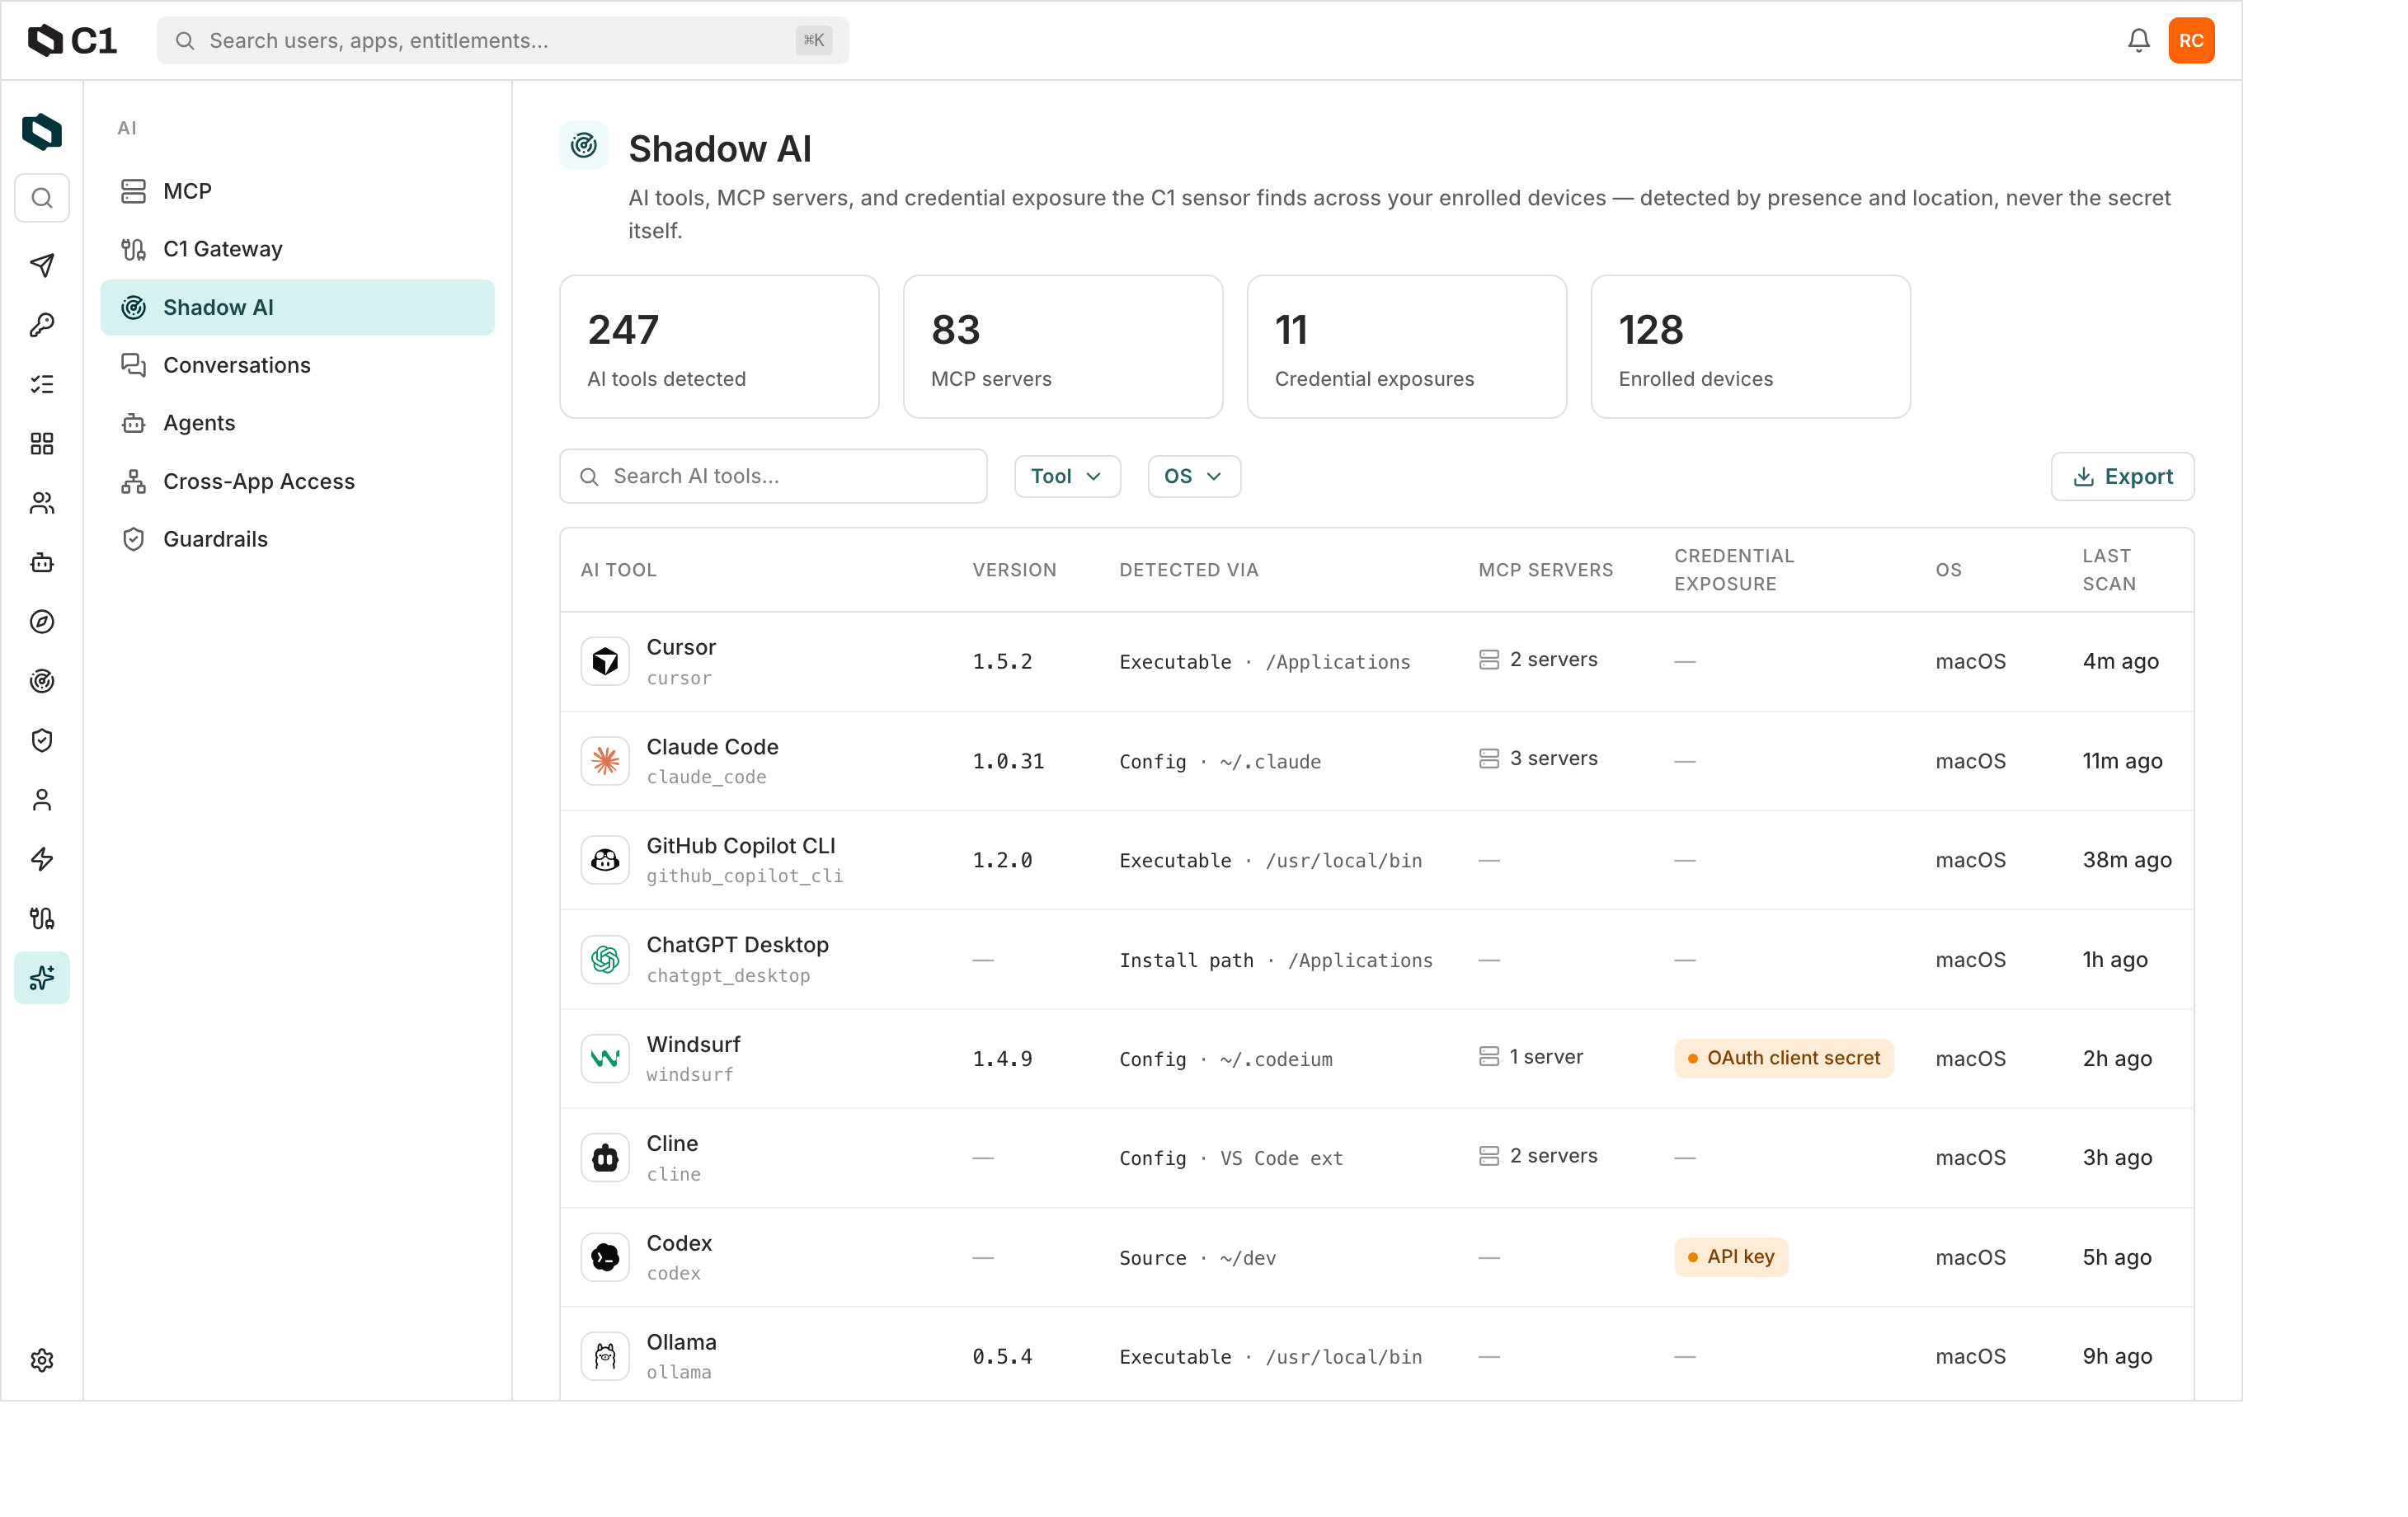Viewport: 2408px width, 1517px height.
Task: Click the compass icon in the rail
Action: coord(42,622)
